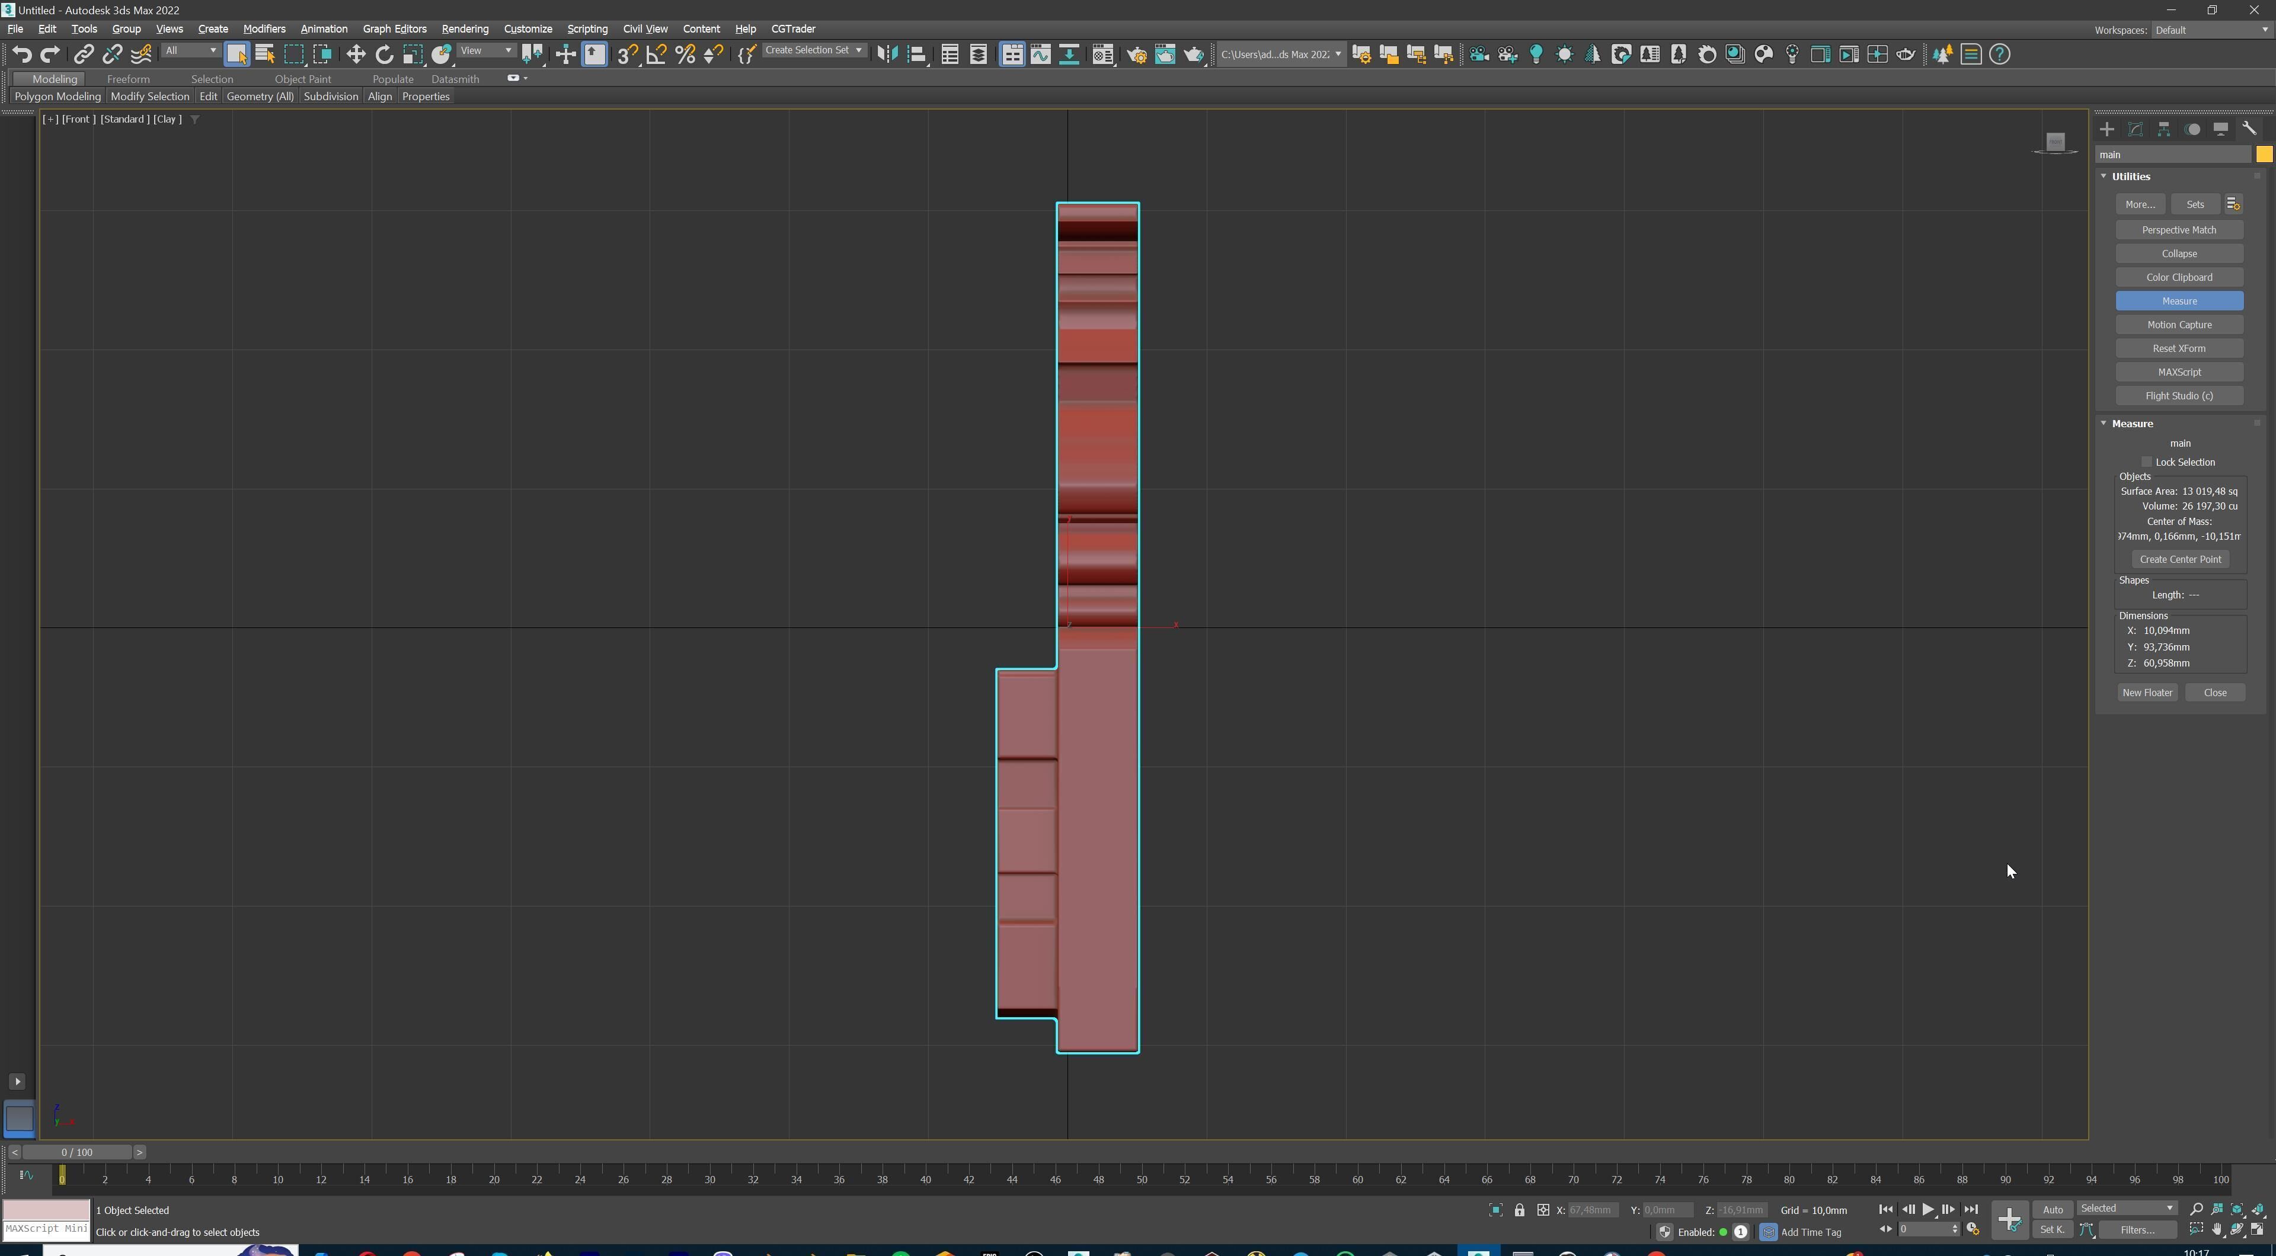2276x1256 pixels.
Task: Open the Mirror tool
Action: [887, 55]
